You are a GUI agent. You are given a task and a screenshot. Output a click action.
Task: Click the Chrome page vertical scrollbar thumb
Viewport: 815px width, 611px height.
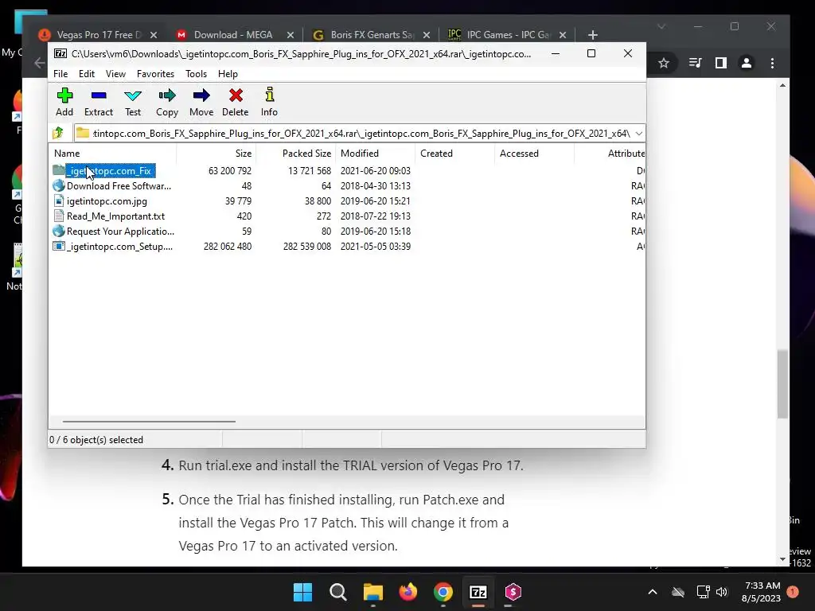pos(783,384)
